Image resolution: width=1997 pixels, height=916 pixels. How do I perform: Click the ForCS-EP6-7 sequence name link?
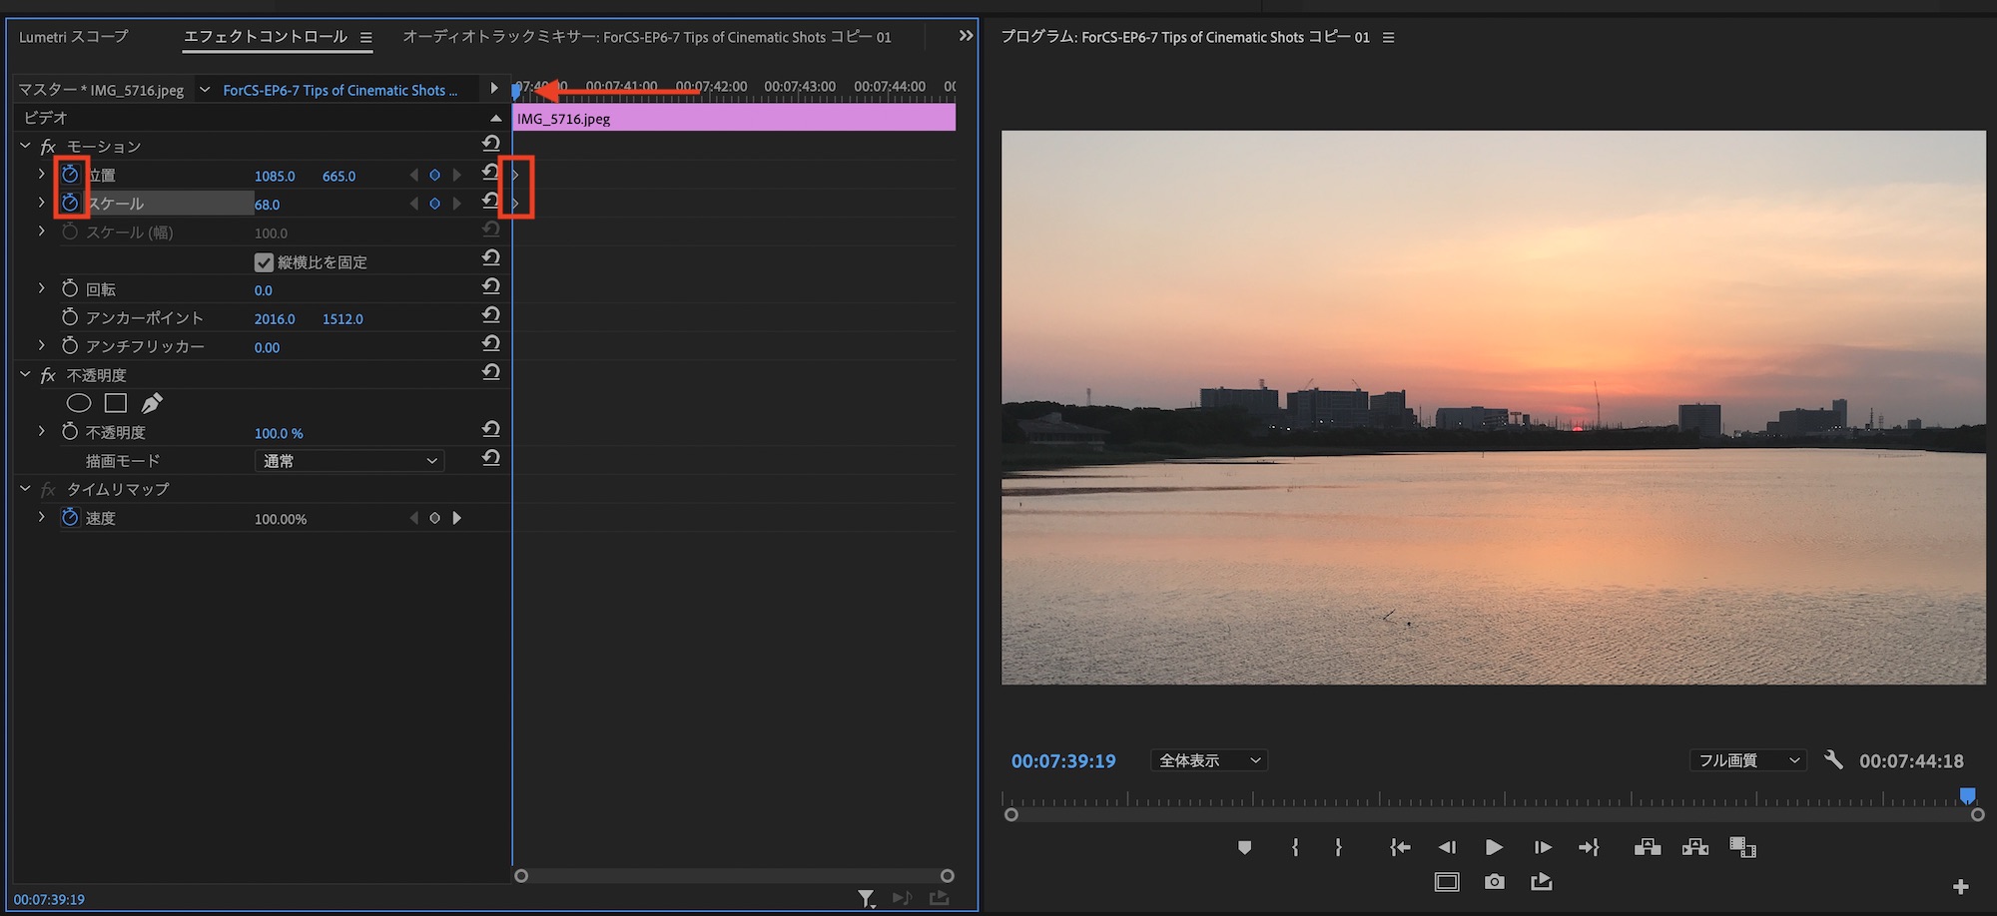[x=339, y=90]
